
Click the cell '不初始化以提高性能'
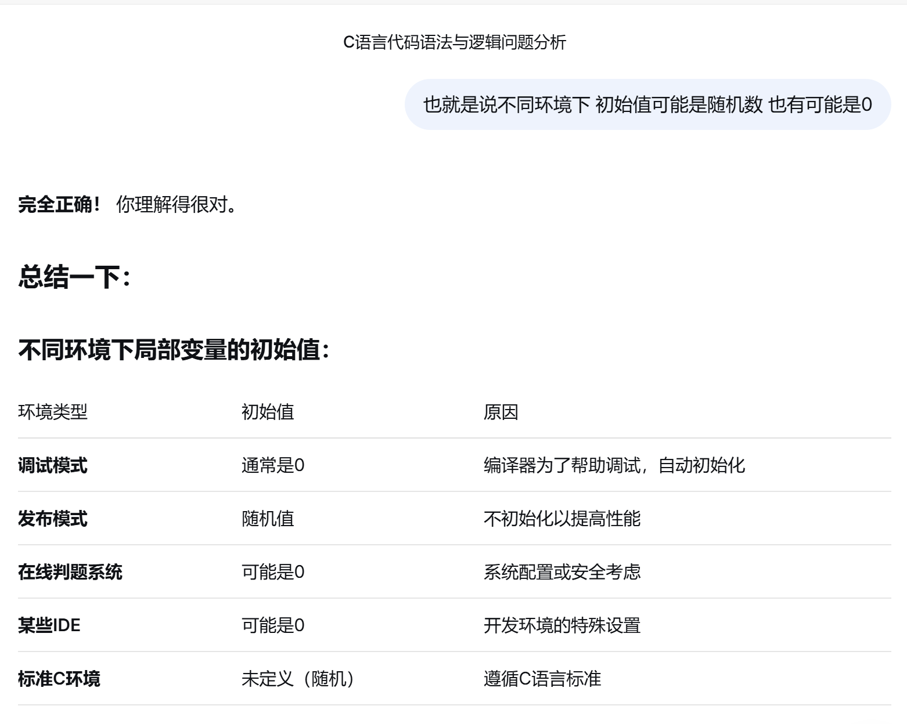tap(562, 519)
